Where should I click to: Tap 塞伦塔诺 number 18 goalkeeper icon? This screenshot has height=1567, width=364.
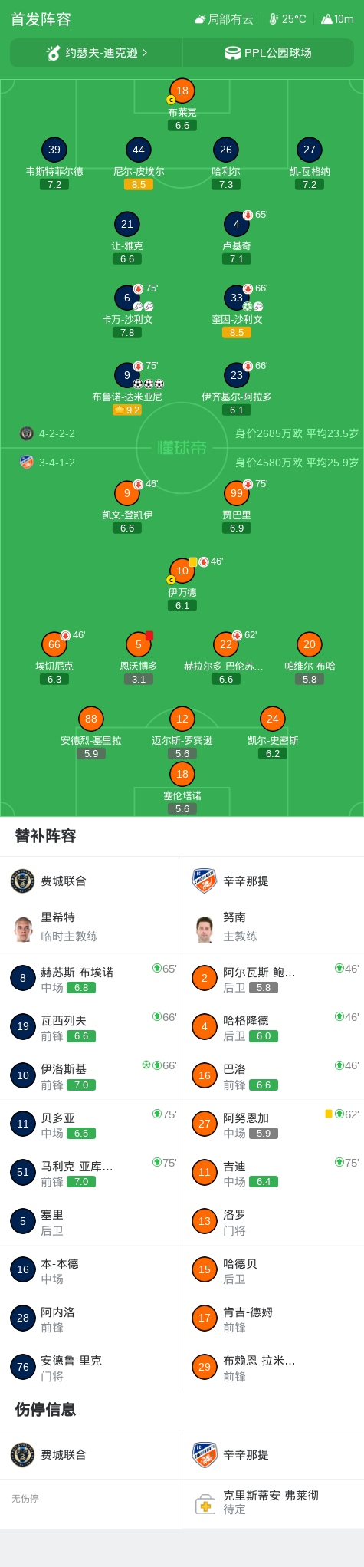182,774
